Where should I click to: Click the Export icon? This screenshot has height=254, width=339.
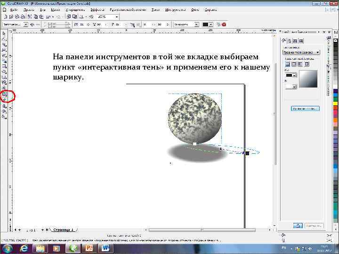[74, 16]
